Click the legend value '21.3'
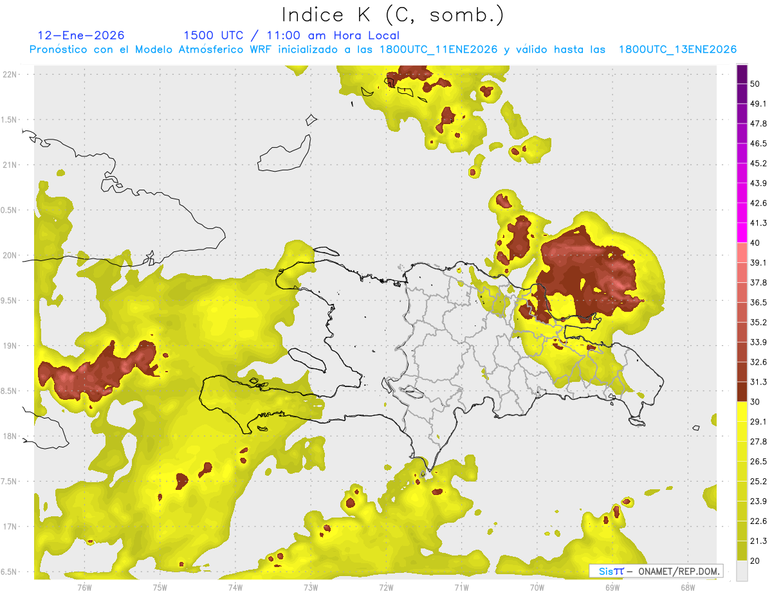 click(758, 541)
